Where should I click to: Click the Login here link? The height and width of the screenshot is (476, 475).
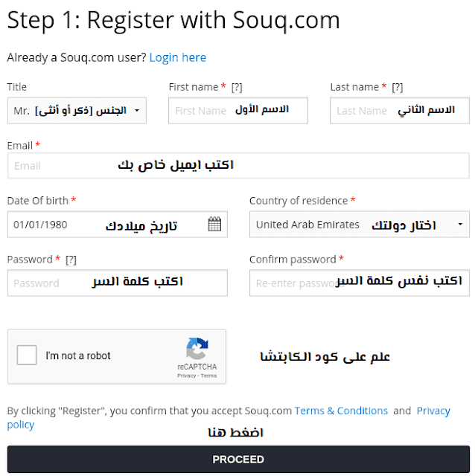pos(177,57)
